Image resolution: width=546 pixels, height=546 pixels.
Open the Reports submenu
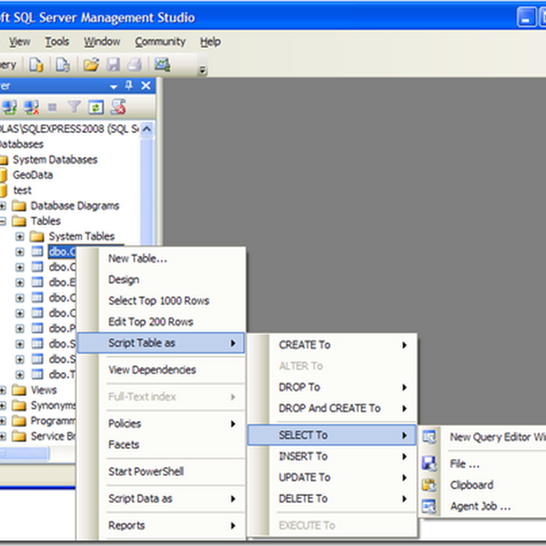161,526
